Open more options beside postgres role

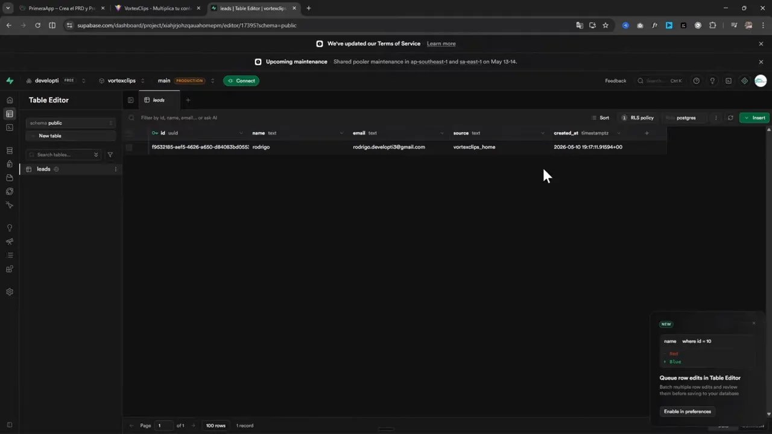coord(716,118)
